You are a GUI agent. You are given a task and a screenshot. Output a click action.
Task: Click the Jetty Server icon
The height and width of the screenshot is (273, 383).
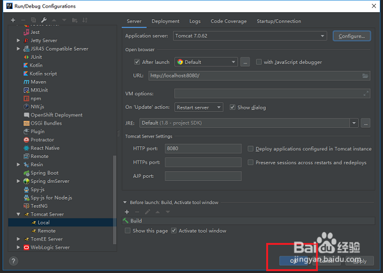pos(26,40)
